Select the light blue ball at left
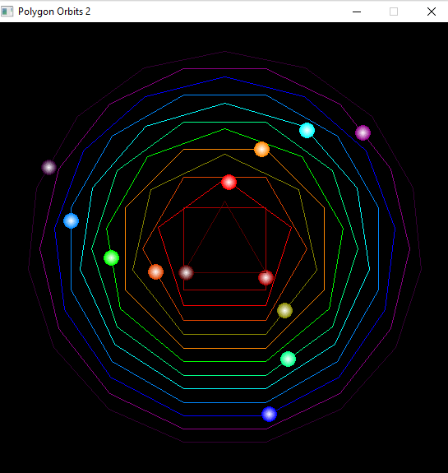 (x=72, y=220)
